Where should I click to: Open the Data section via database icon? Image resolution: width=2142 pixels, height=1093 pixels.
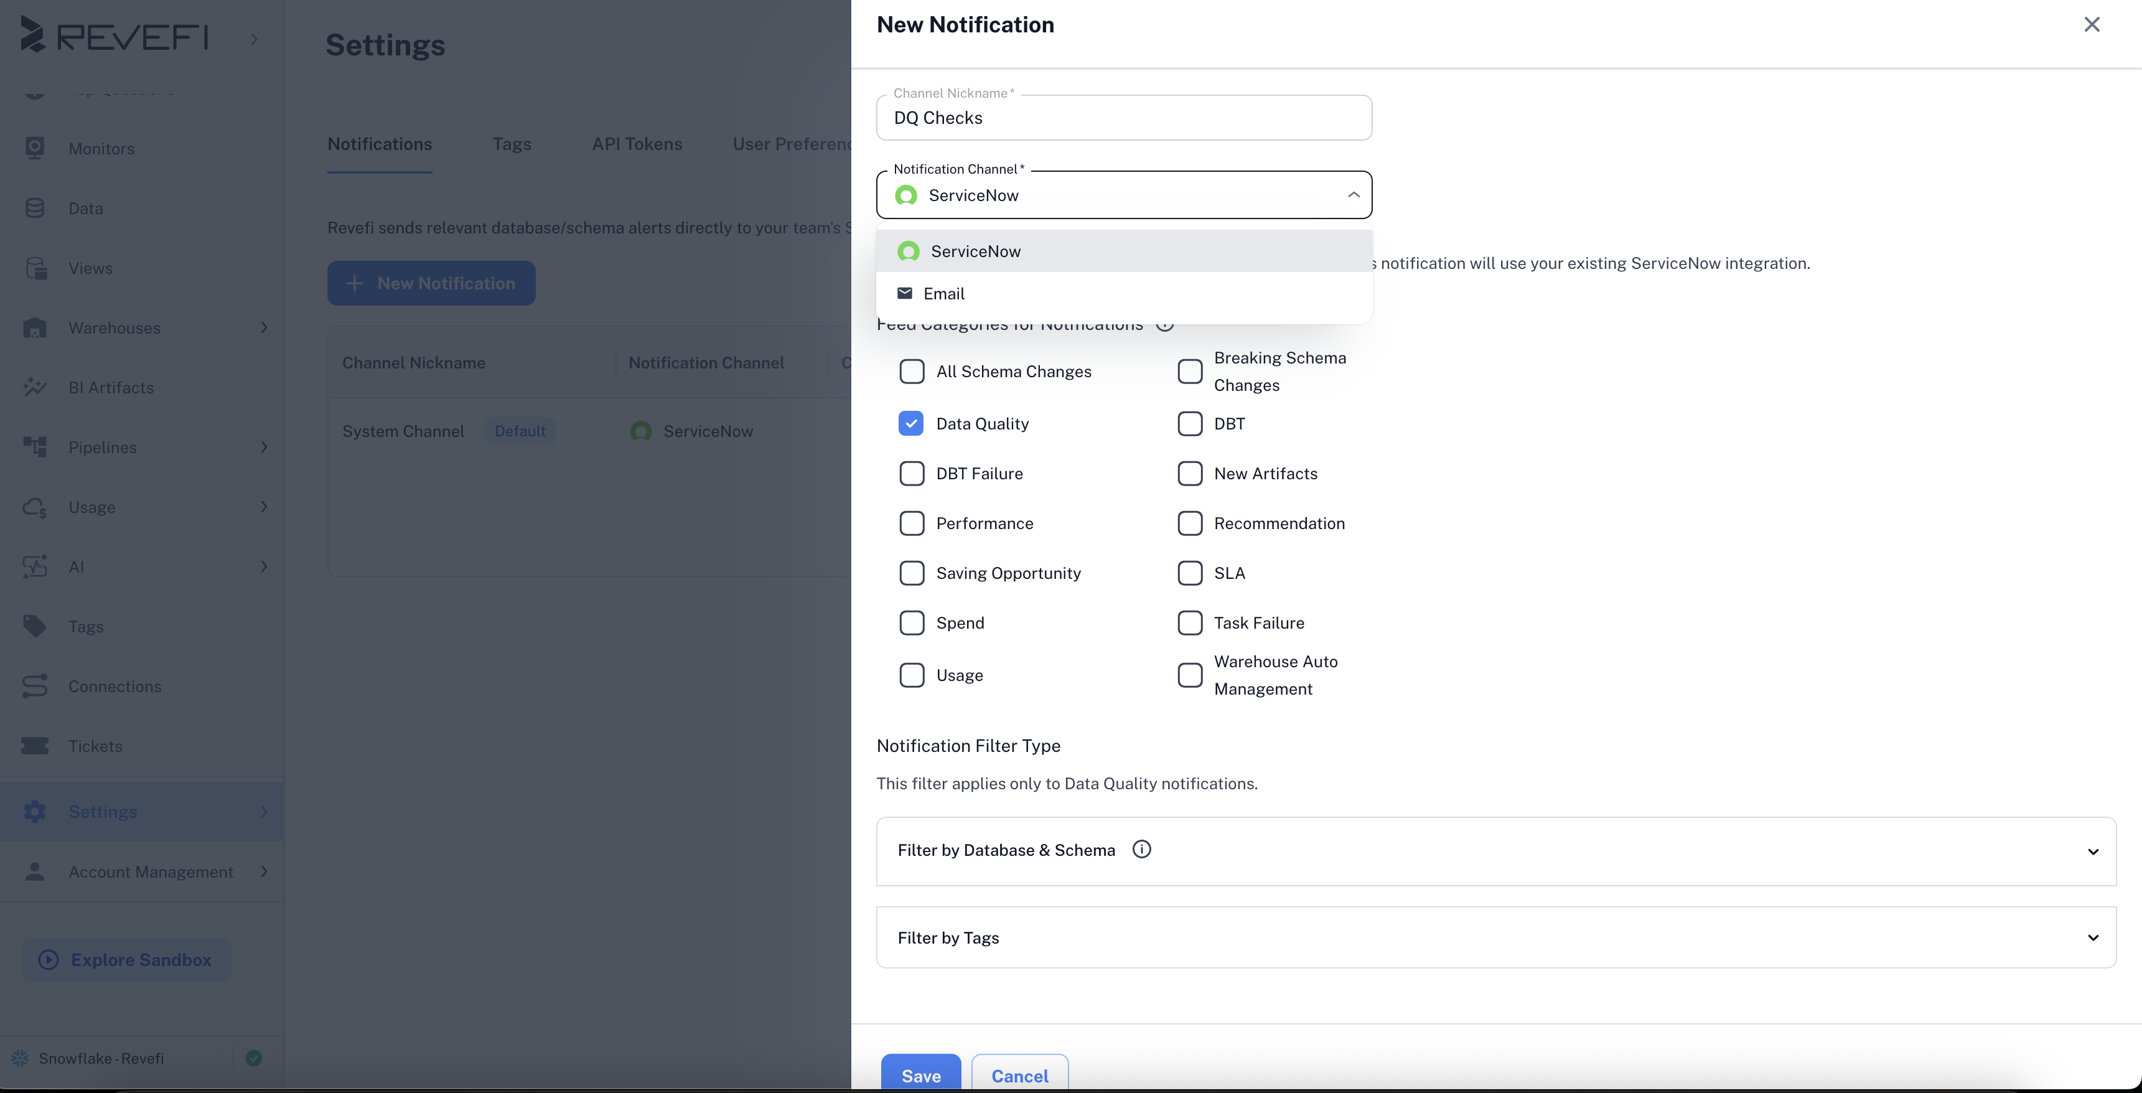pos(34,208)
